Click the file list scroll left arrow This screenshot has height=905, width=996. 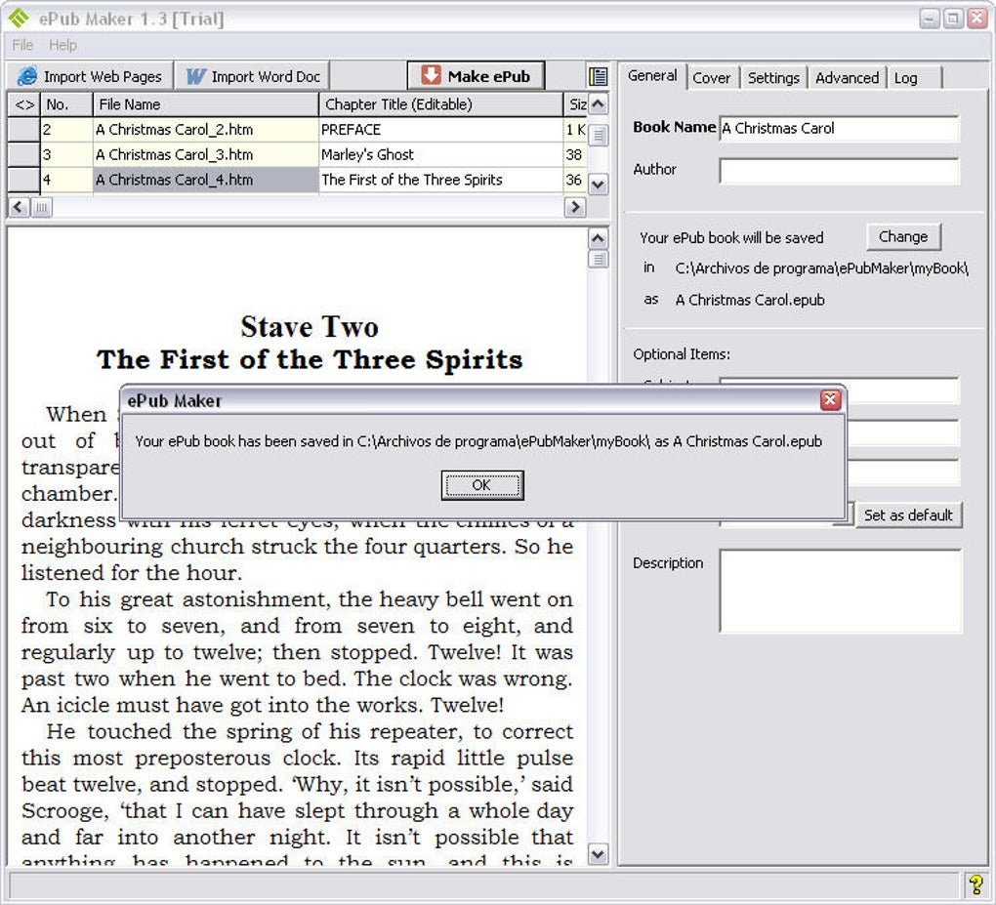[19, 207]
